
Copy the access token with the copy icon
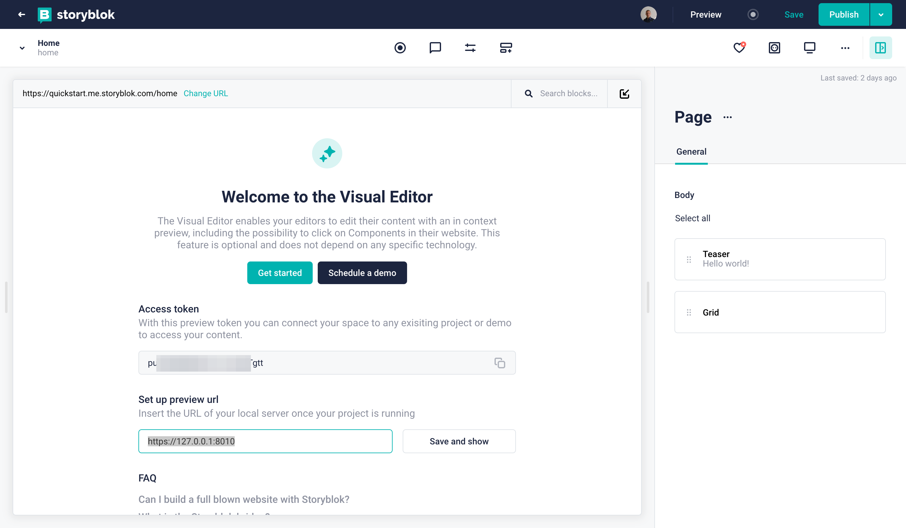499,363
